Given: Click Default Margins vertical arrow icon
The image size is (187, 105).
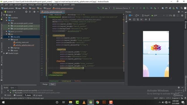Looking at the screenshot, I should 149,20.
